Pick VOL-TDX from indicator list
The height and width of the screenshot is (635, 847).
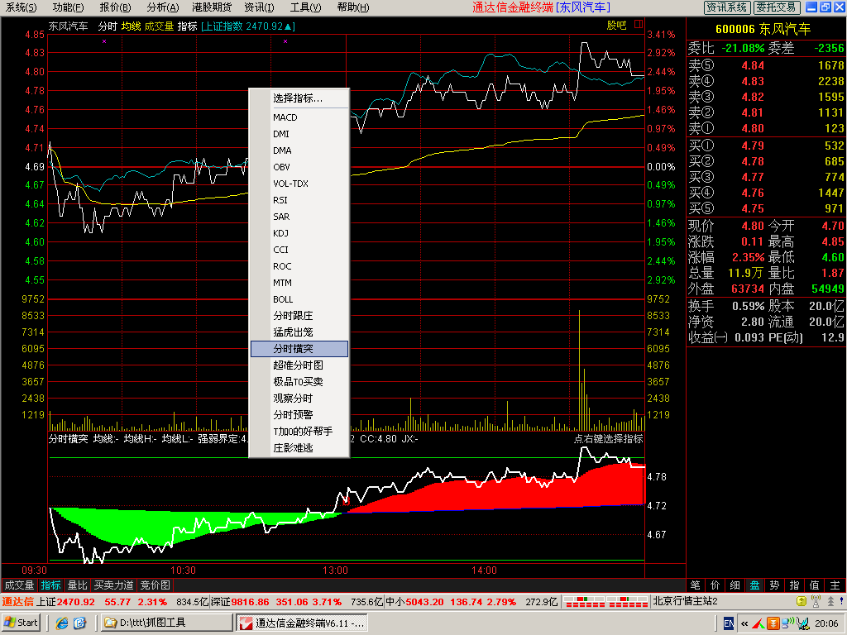click(299, 184)
